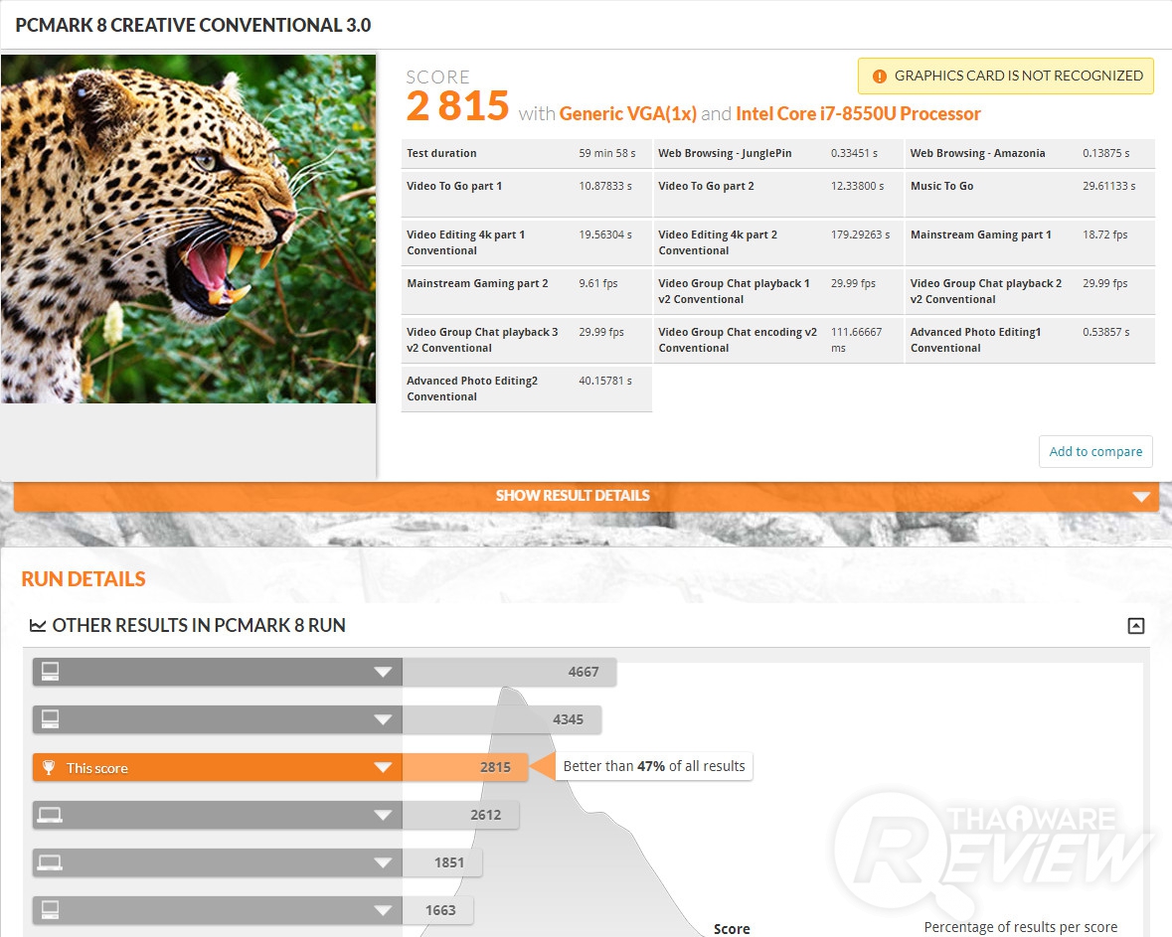Click the Percentage of results per score label
Image resolution: width=1172 pixels, height=937 pixels.
coord(1020,927)
